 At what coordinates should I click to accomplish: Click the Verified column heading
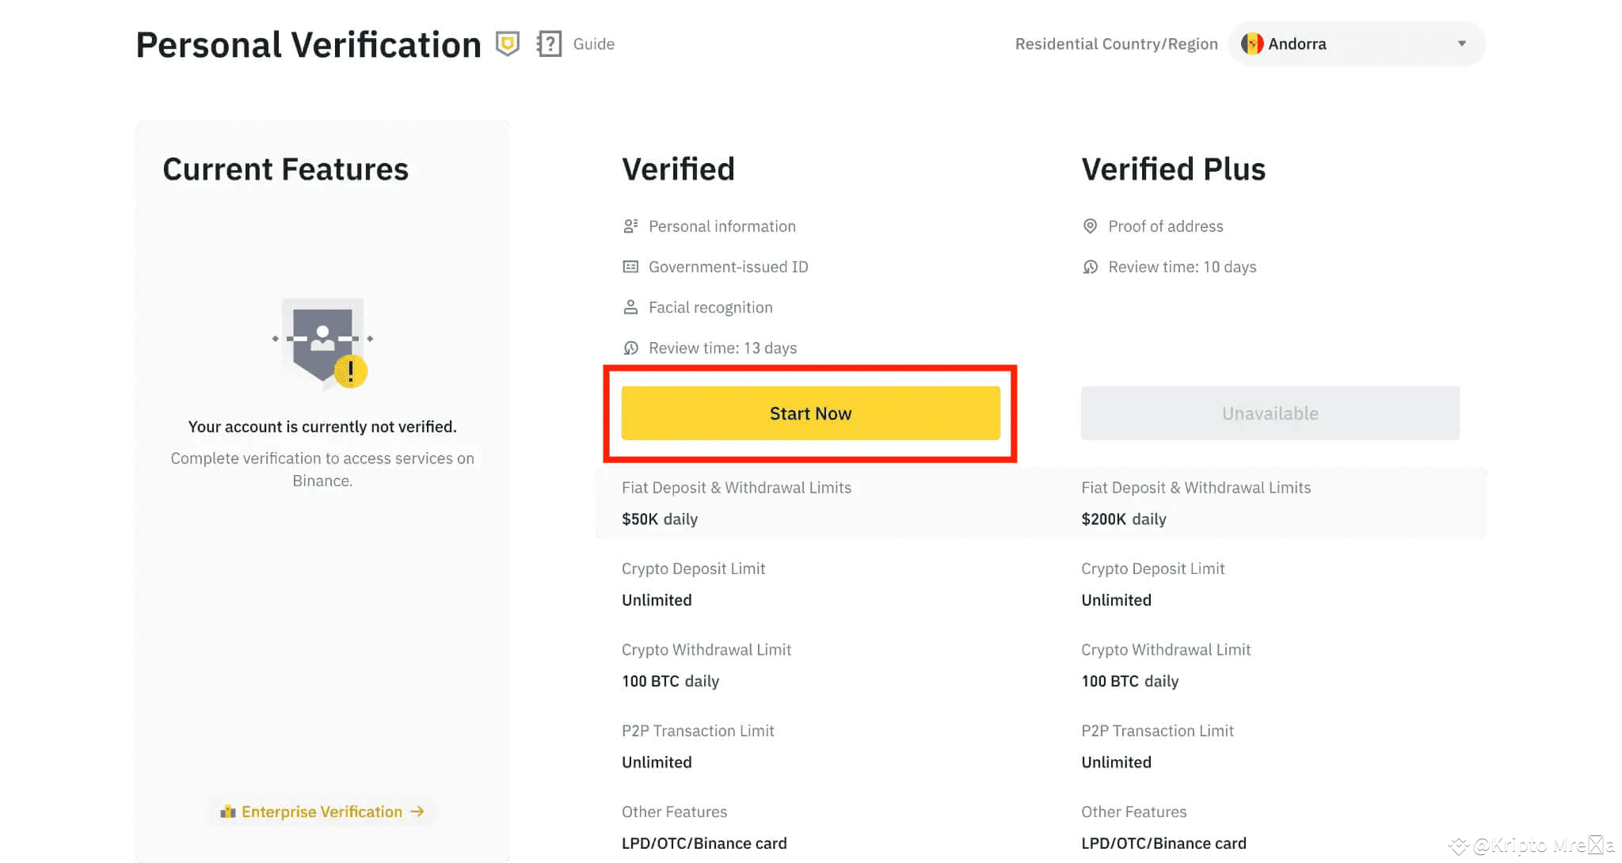(678, 169)
